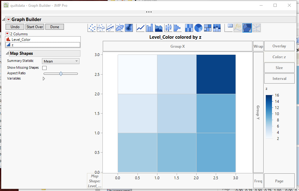Select the Heatmap element icon
The height and width of the screenshot is (191, 299).
coord(189,28)
